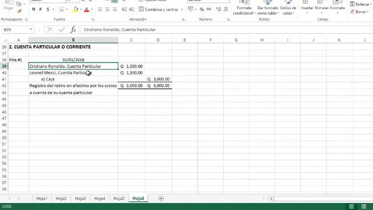
Task: Click the format painter brush
Action: (x=19, y=11)
